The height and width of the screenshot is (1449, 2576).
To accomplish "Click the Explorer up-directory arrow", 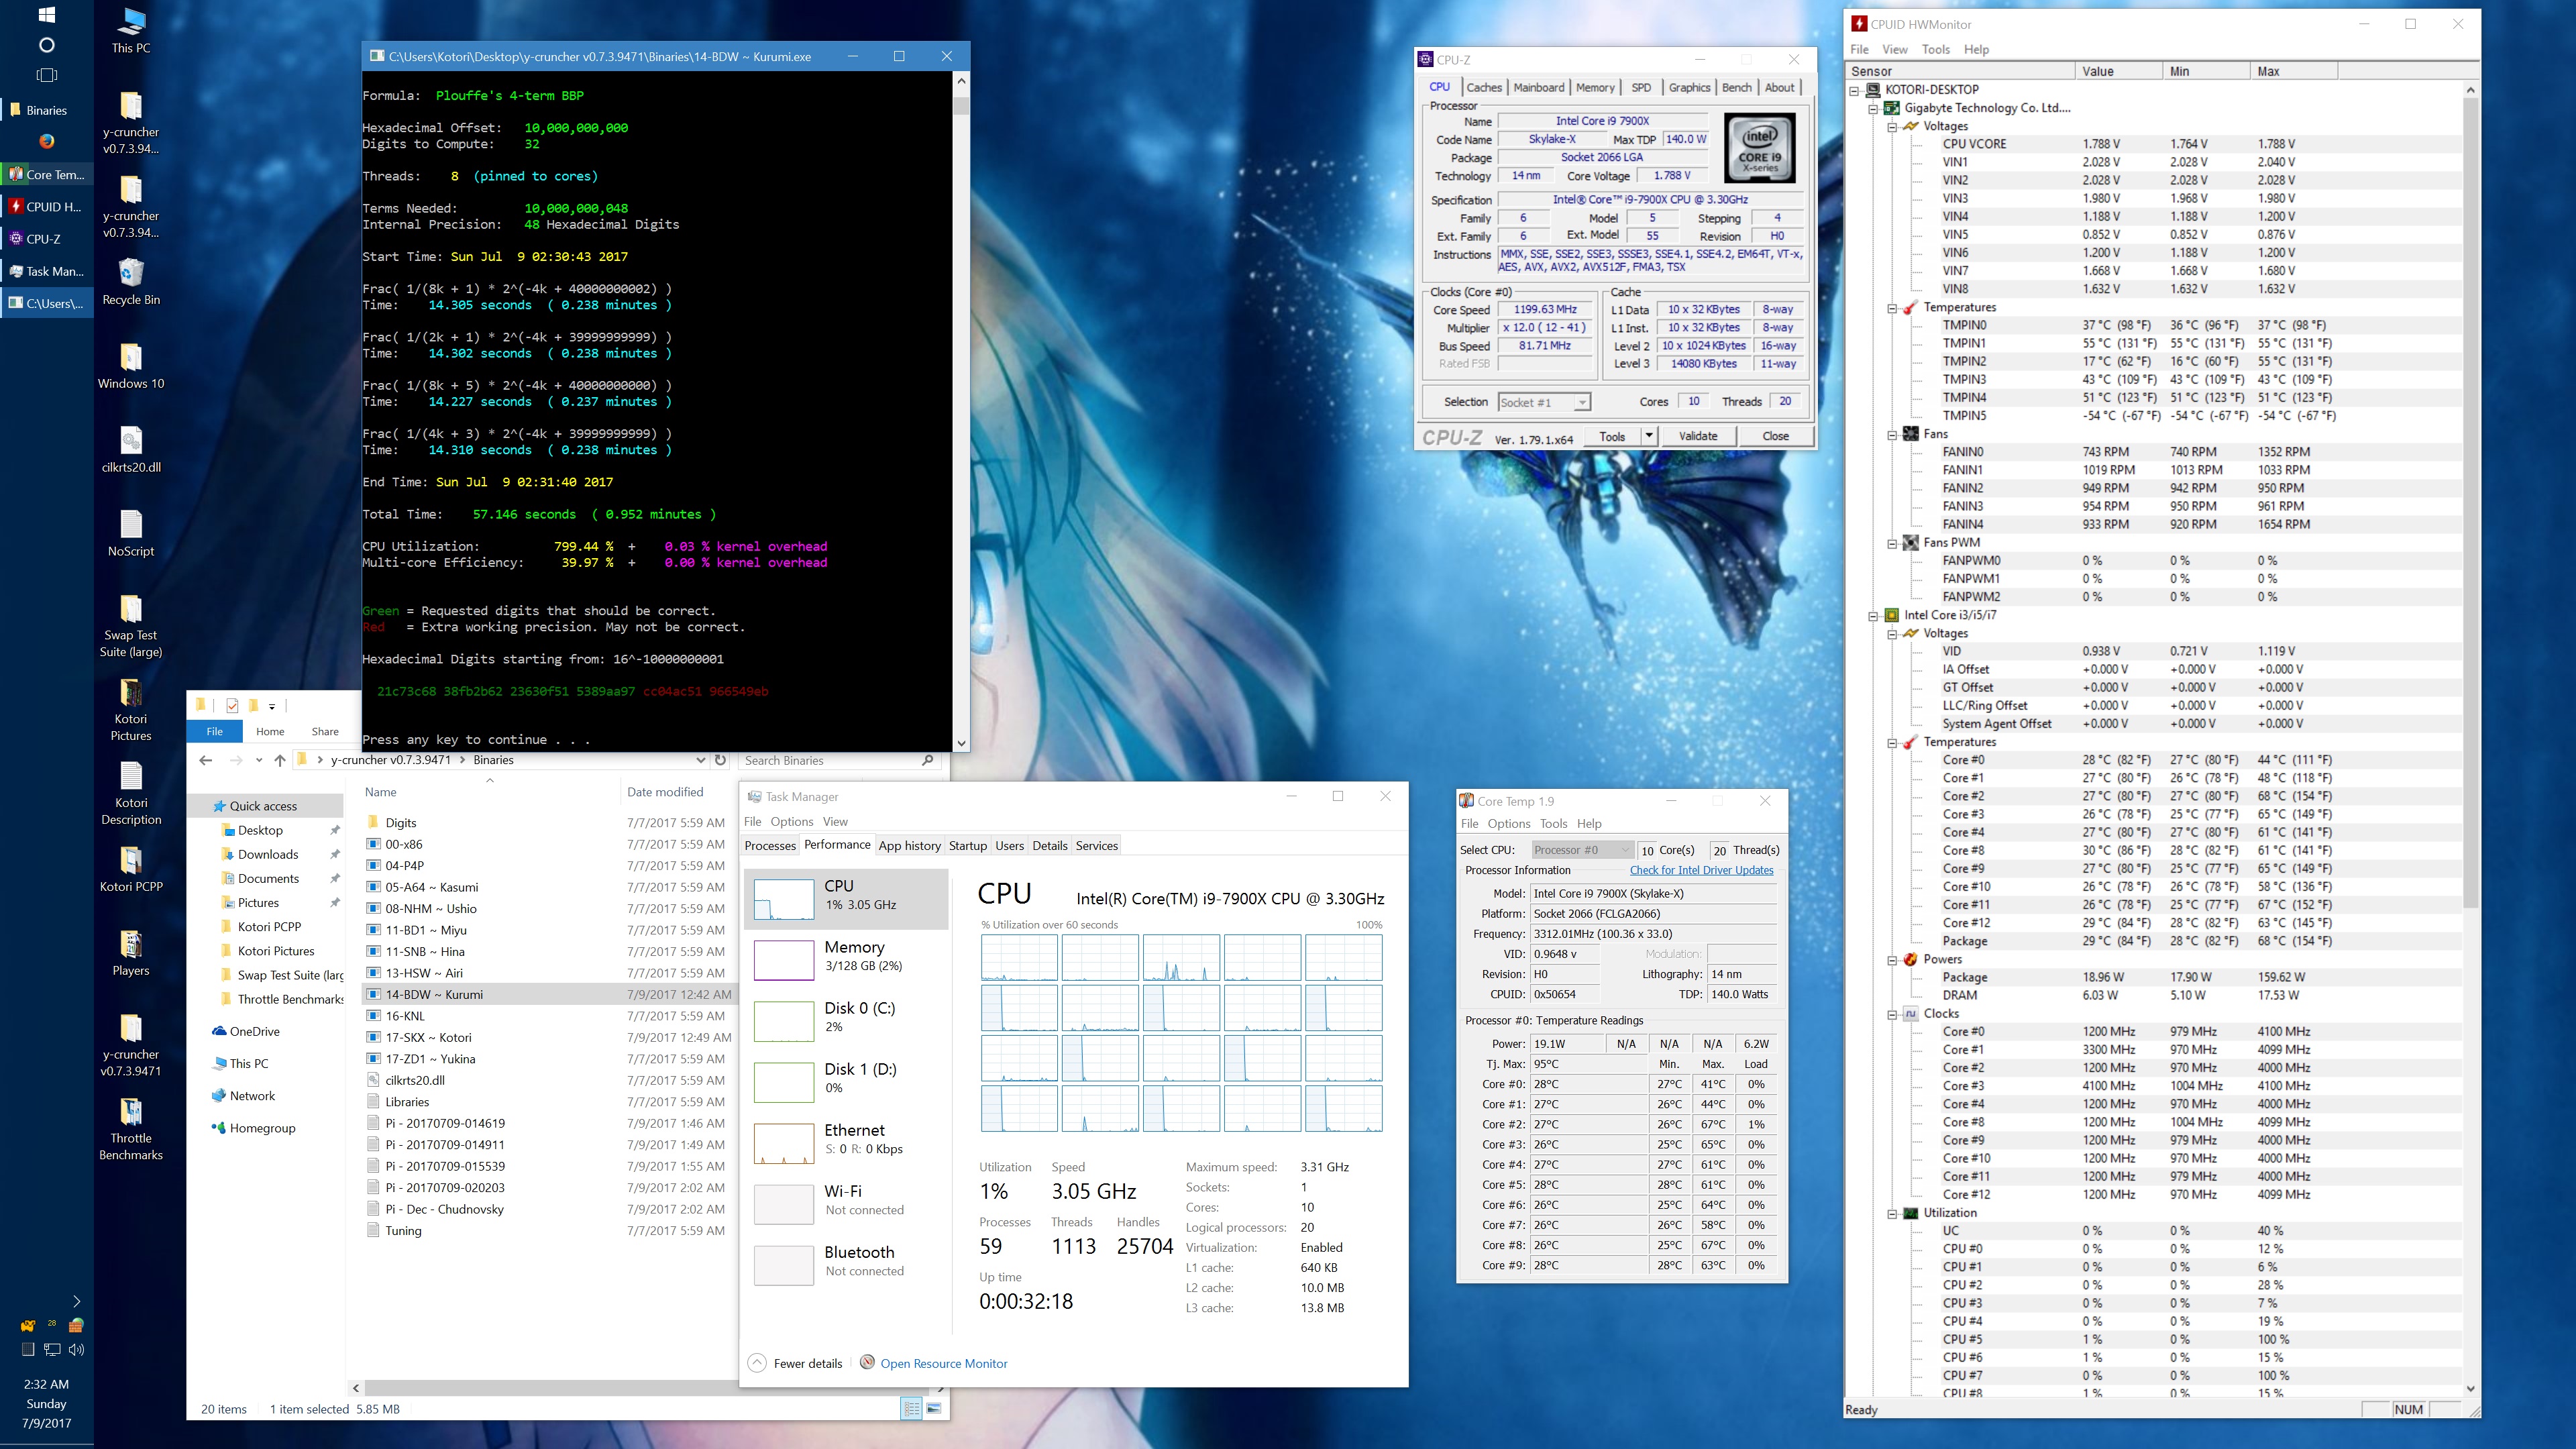I will (x=280, y=760).
